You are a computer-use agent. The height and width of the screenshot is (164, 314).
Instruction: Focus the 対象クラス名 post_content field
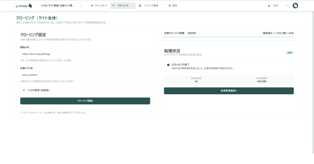tap(85, 75)
